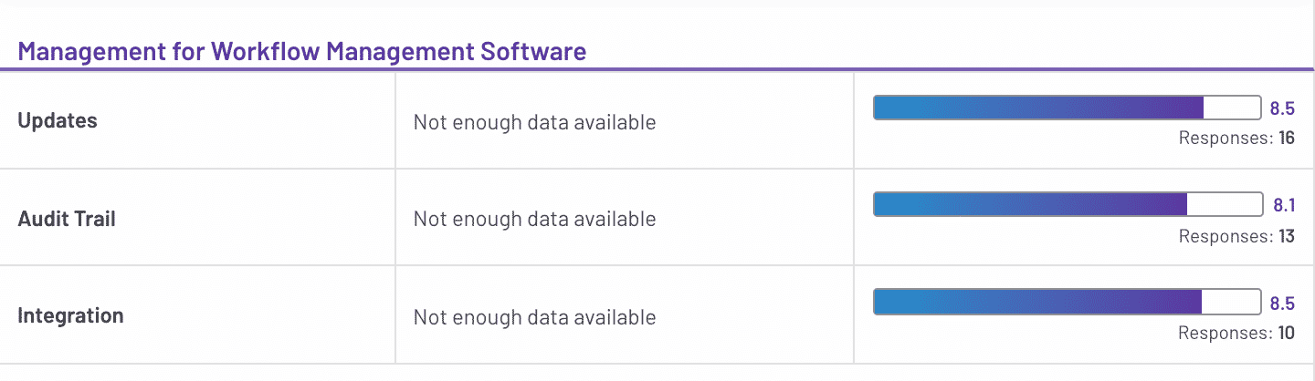Click Responses: 10 under Integration
Viewport: 1315px width, 381px height.
coord(1236,333)
